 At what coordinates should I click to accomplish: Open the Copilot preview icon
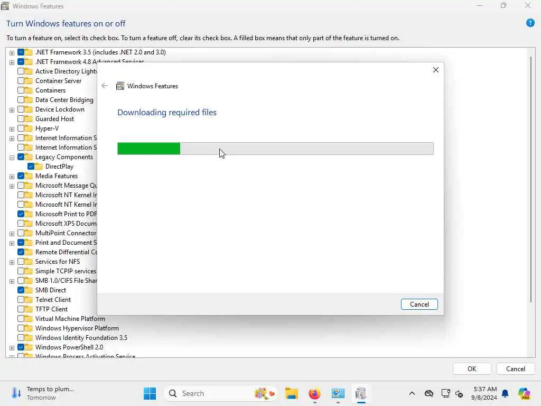tap(524, 393)
